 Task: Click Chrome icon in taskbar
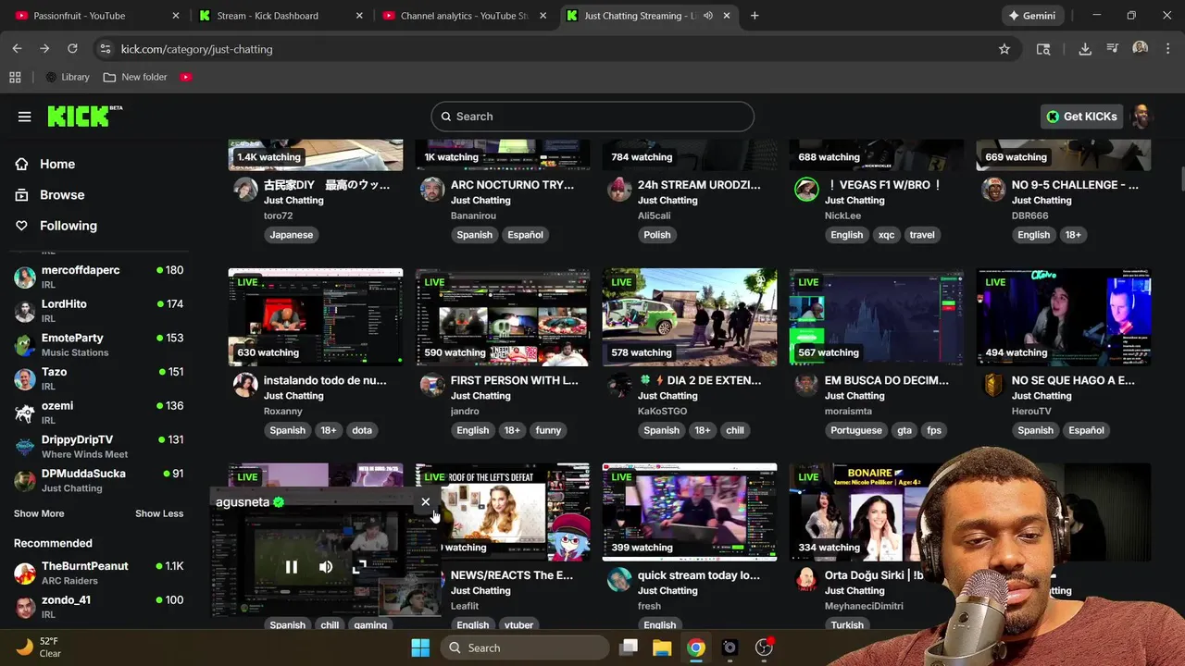point(696,647)
